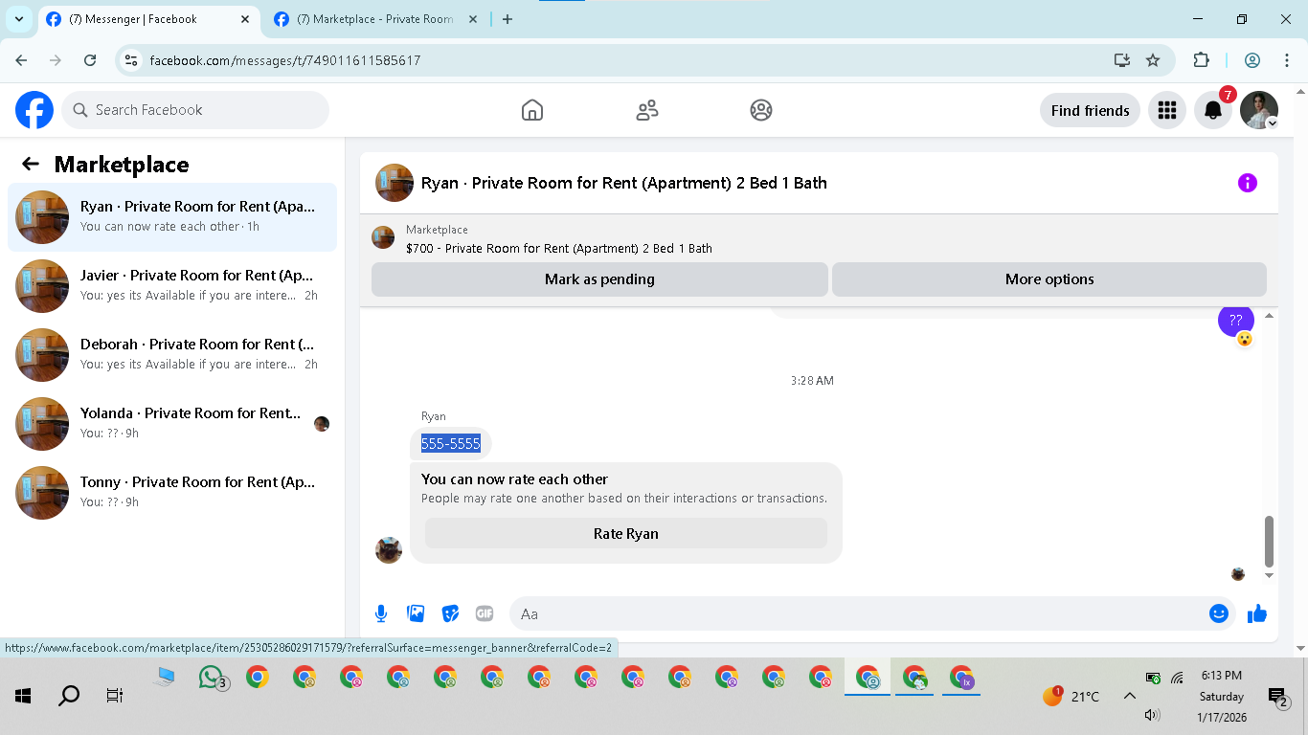Attach a file with photo icon
The height and width of the screenshot is (735, 1308).
coord(416,613)
